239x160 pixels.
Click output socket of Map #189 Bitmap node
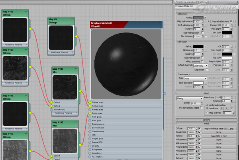pyautogui.click(x=30, y=67)
